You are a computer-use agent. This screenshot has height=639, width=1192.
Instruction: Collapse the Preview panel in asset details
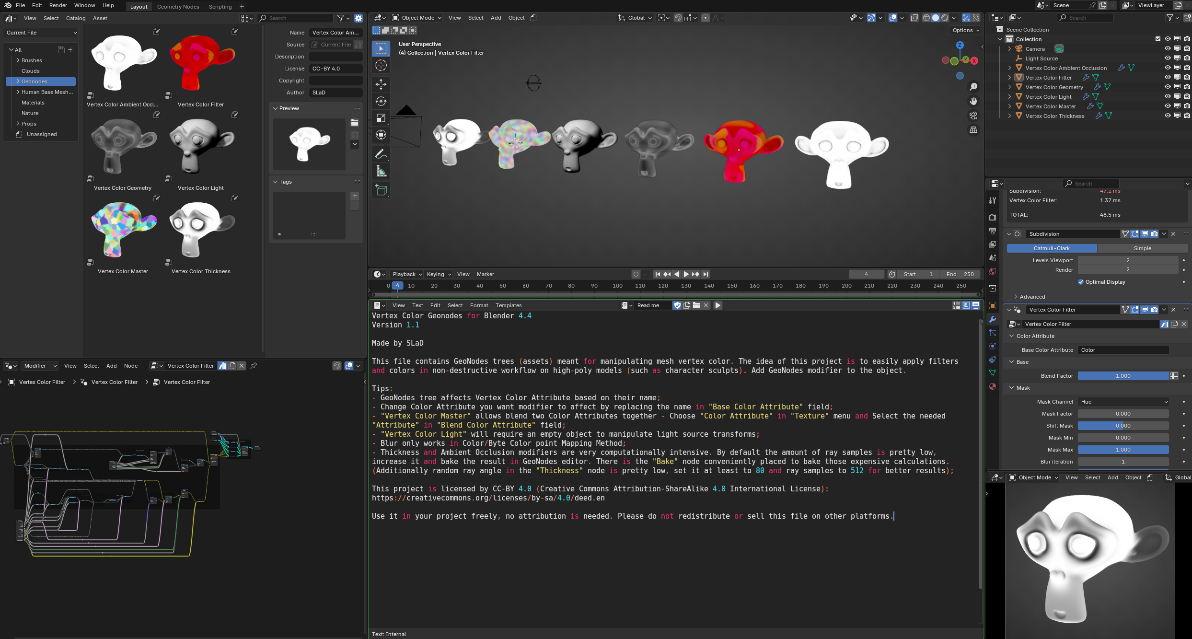[x=289, y=108]
